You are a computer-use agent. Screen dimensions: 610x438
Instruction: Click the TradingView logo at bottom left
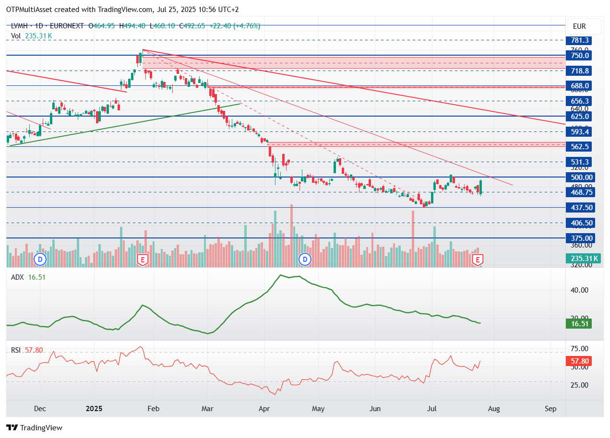pyautogui.click(x=35, y=427)
